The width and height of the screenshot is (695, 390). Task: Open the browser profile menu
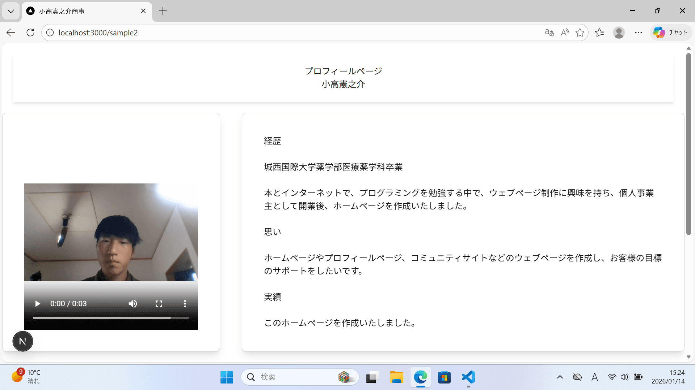[619, 32]
